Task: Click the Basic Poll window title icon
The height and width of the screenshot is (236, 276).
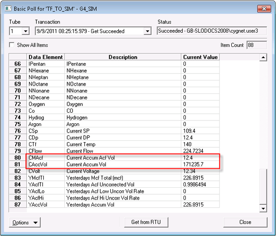Action: pyautogui.click(x=8, y=8)
